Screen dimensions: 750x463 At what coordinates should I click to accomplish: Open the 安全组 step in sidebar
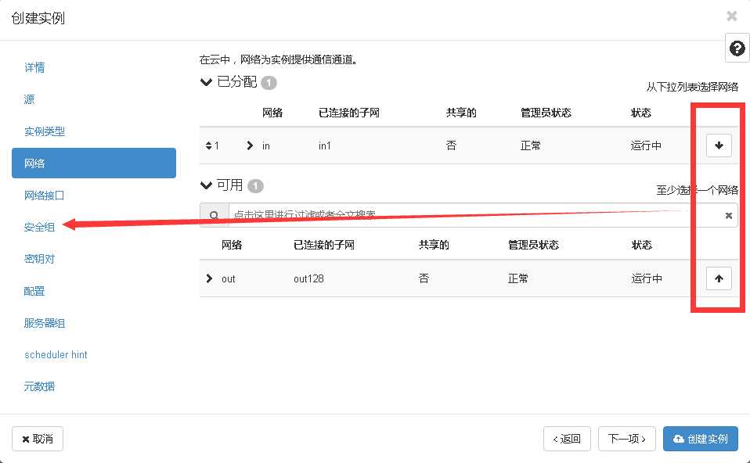click(39, 227)
